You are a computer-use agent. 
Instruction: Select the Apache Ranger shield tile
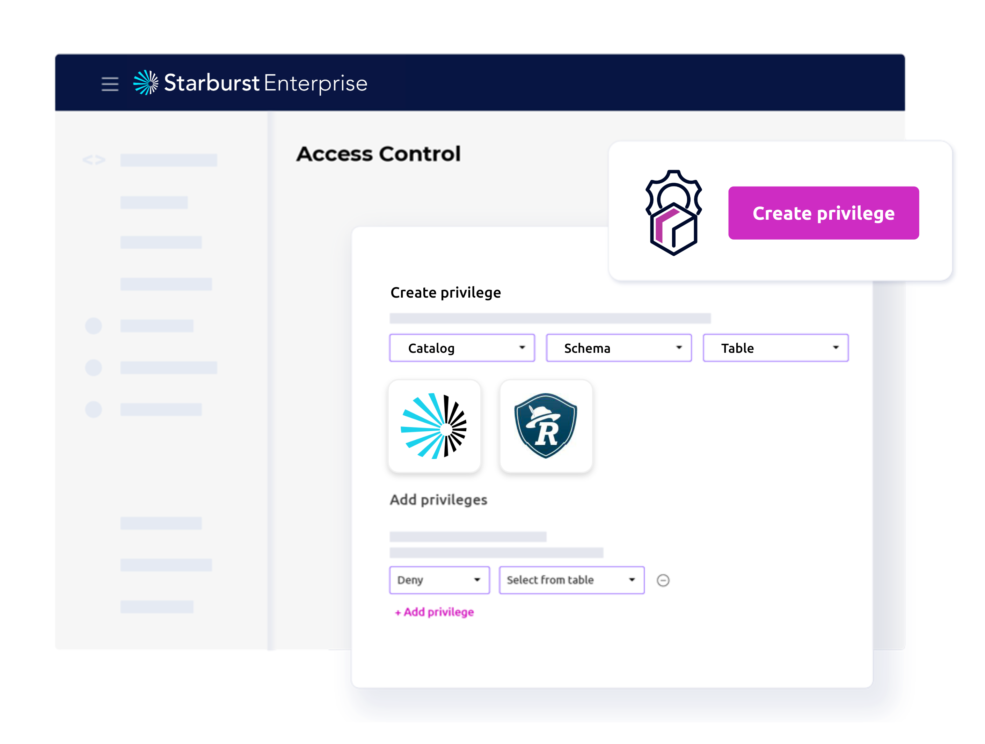[x=546, y=426]
